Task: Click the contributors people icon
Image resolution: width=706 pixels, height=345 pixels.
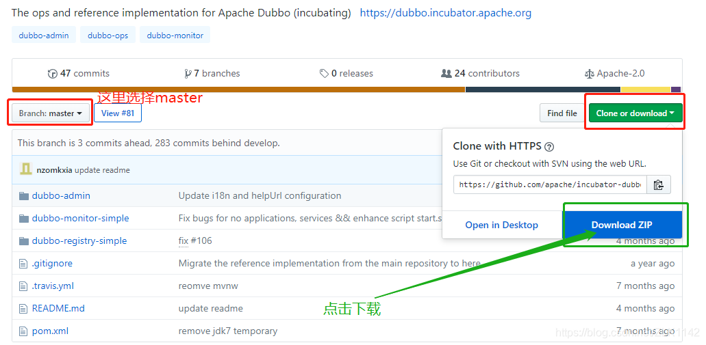Action: (446, 74)
